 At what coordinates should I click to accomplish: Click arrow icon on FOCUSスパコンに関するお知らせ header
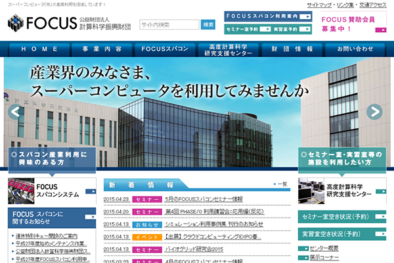(x=90, y=217)
